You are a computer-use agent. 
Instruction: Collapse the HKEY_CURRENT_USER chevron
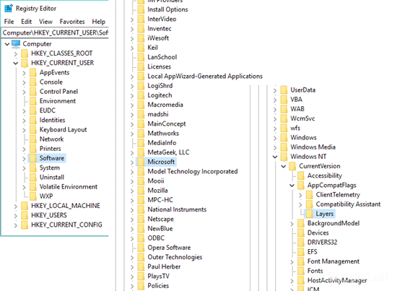coord(15,63)
